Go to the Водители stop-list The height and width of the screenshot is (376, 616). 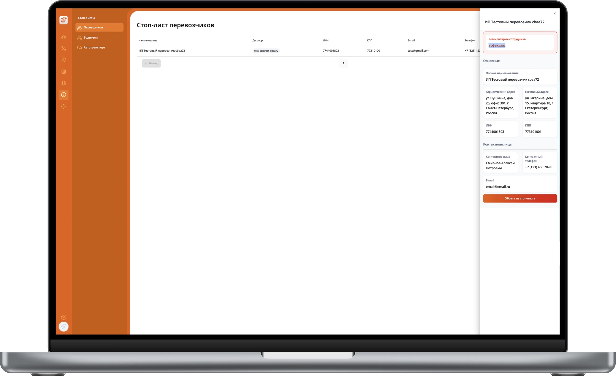point(91,38)
